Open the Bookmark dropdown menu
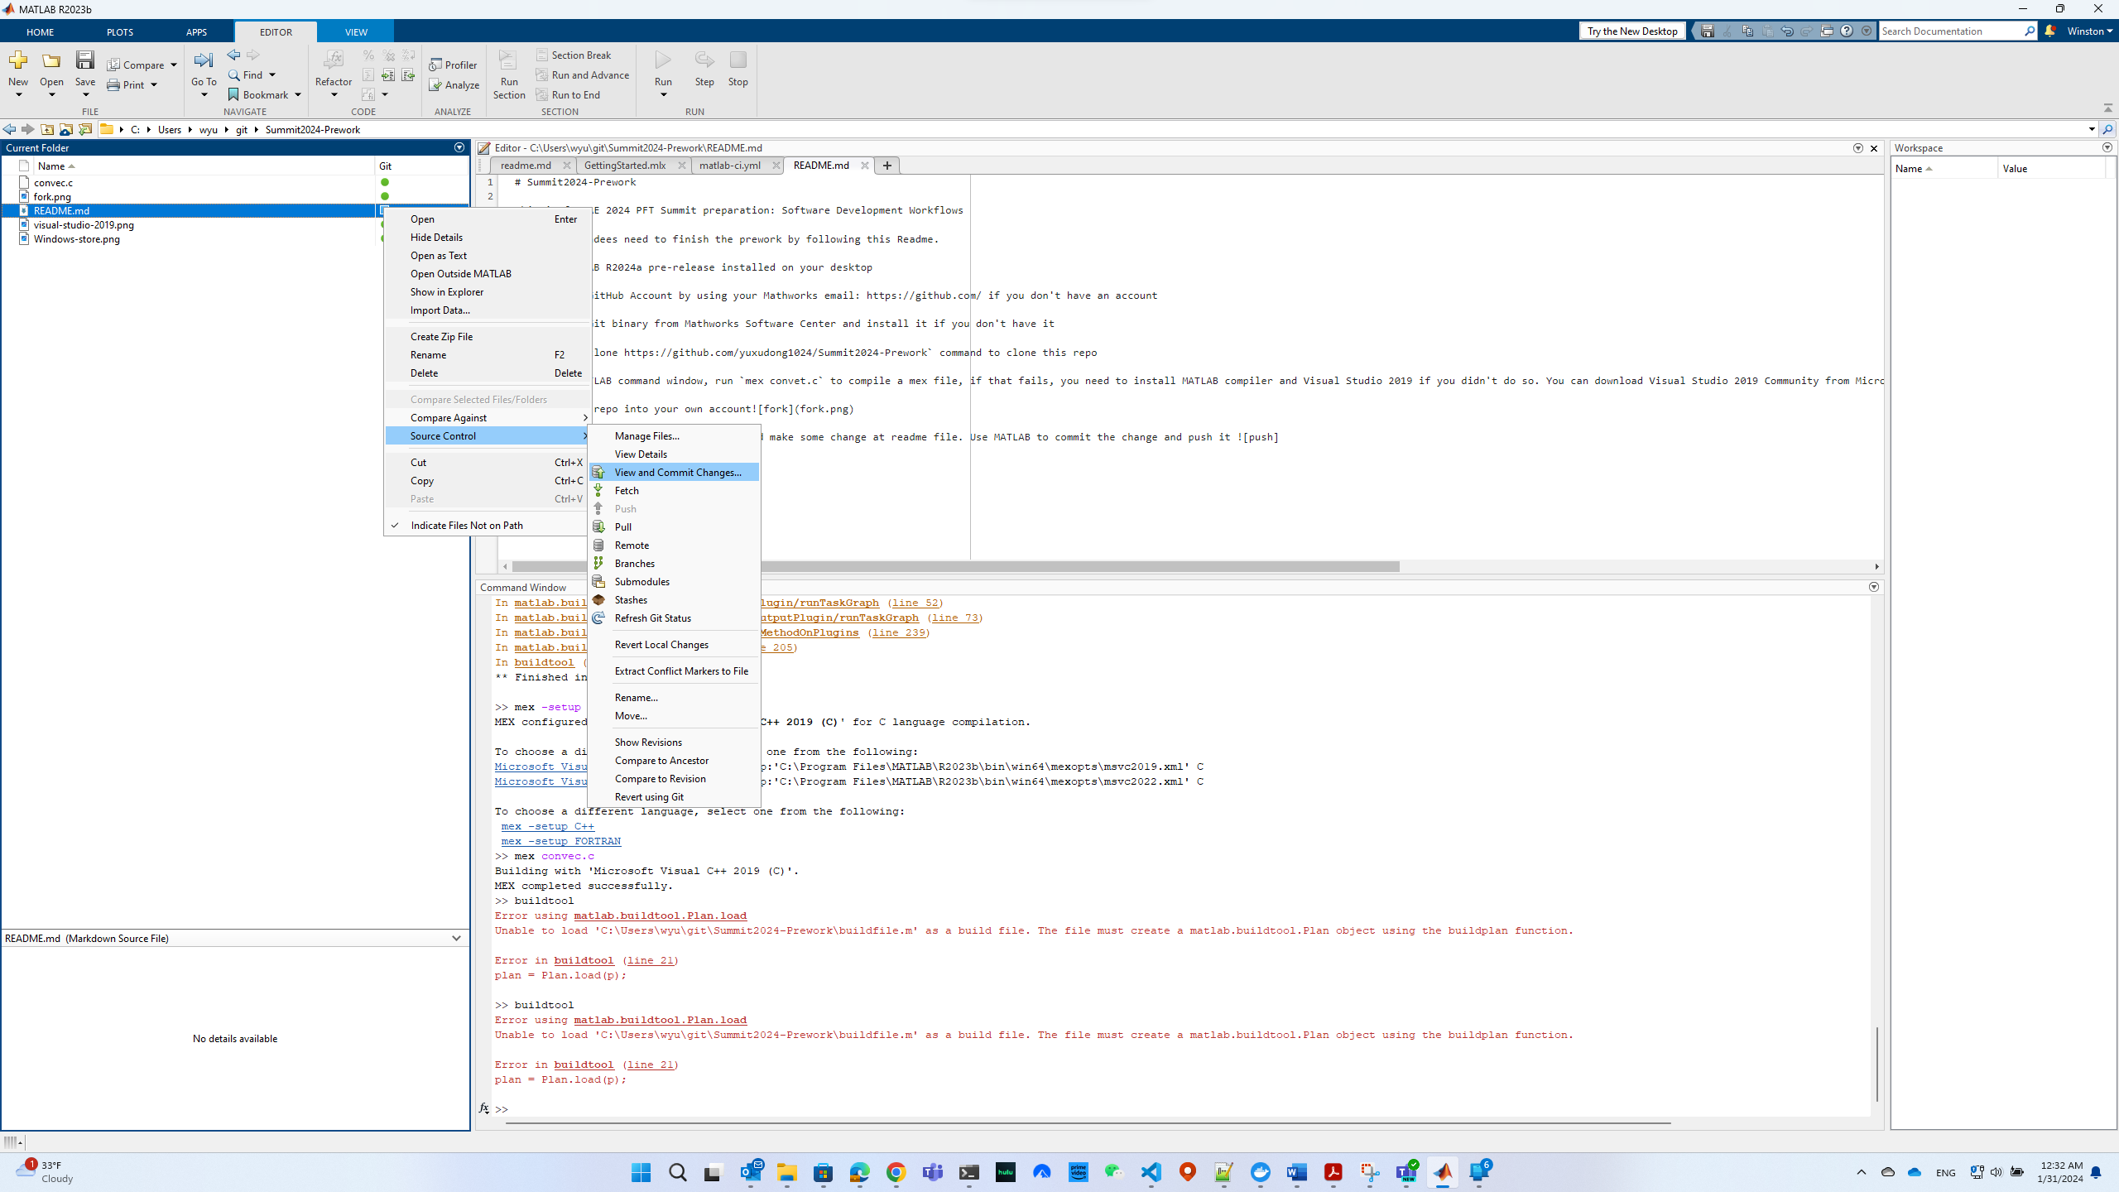Image resolution: width=2119 pixels, height=1192 pixels. click(298, 95)
